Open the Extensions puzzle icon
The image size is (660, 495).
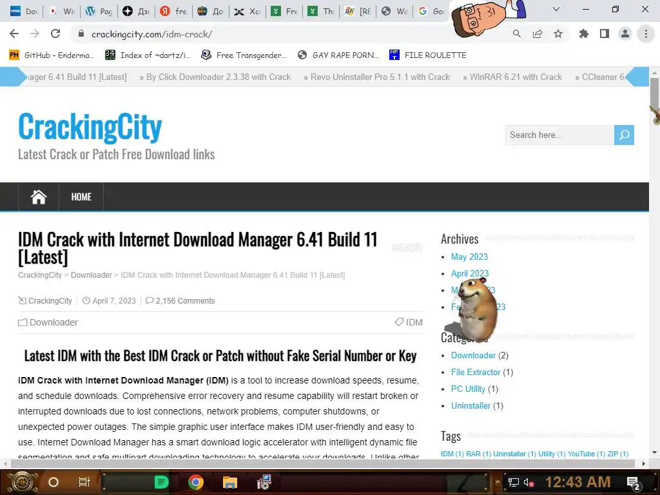pos(584,34)
